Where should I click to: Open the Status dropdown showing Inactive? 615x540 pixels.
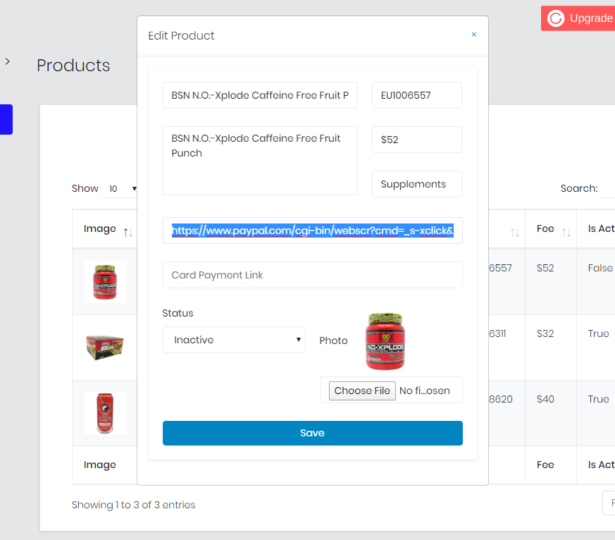pyautogui.click(x=234, y=340)
